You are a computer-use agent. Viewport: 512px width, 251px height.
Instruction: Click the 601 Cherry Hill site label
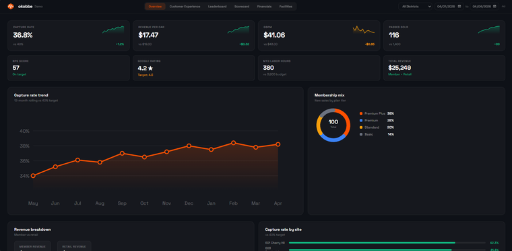[274, 243]
